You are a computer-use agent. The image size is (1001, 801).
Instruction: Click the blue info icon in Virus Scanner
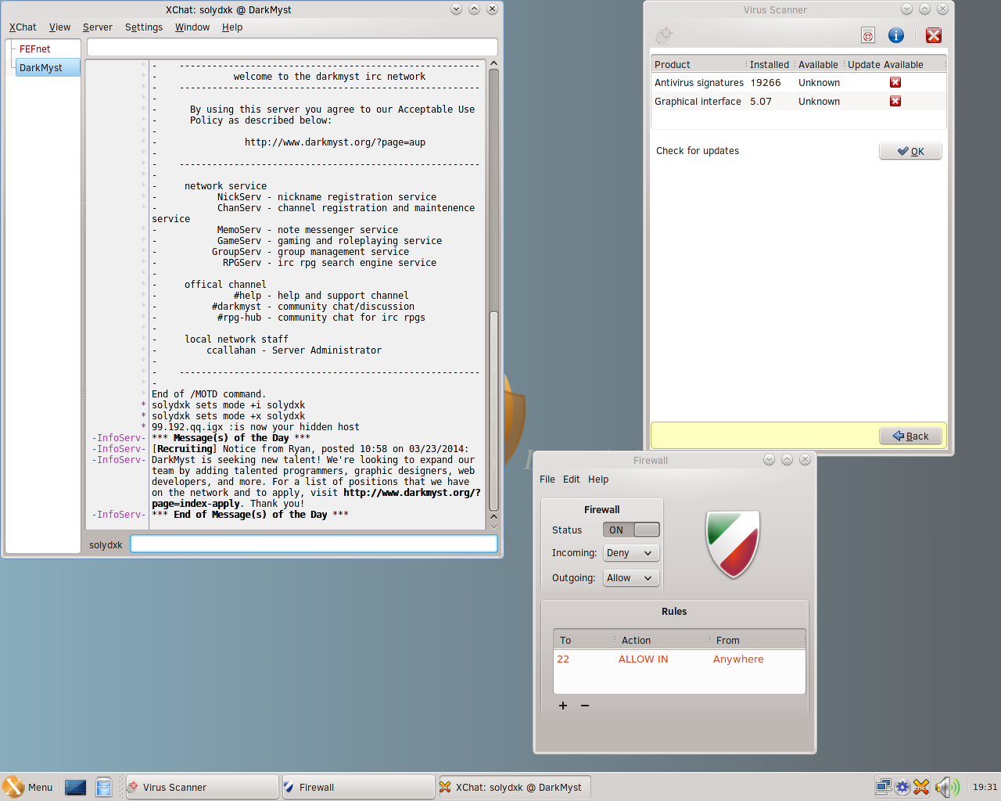coord(896,35)
